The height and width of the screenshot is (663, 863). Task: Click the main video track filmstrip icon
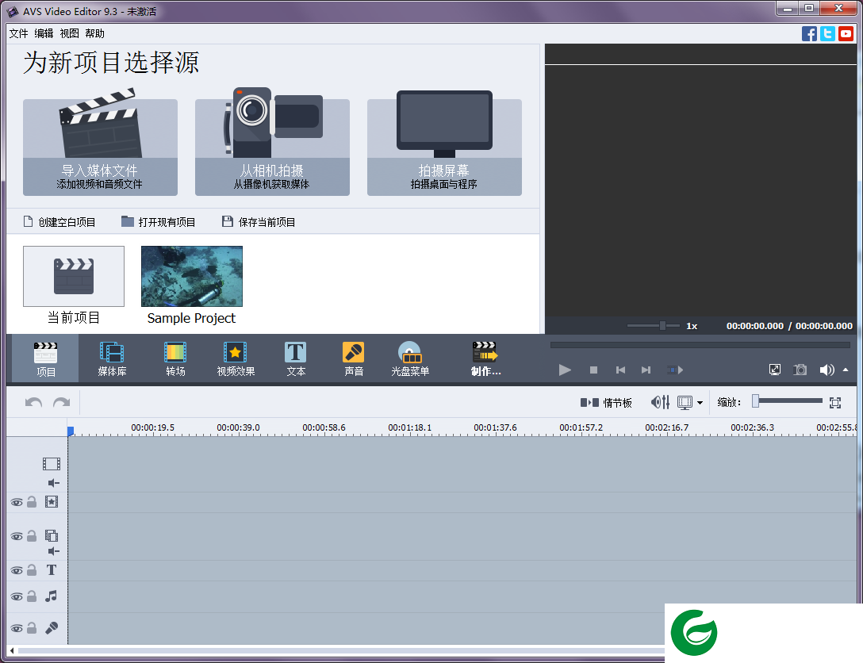tap(52, 464)
